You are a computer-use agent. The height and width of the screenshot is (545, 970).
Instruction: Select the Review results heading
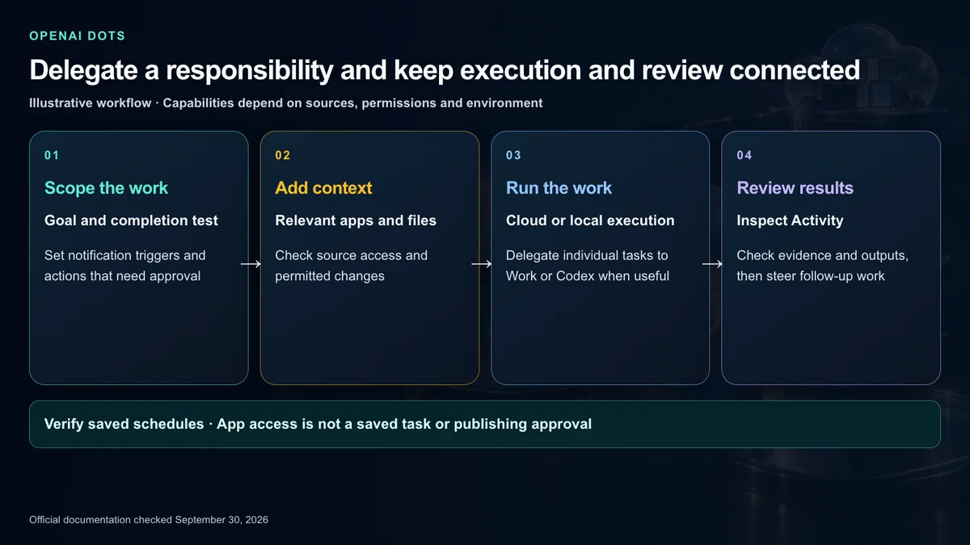[795, 188]
